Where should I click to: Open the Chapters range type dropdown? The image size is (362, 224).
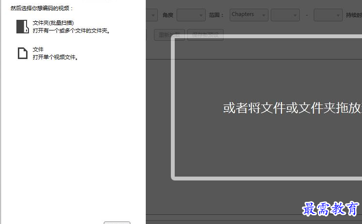point(249,15)
